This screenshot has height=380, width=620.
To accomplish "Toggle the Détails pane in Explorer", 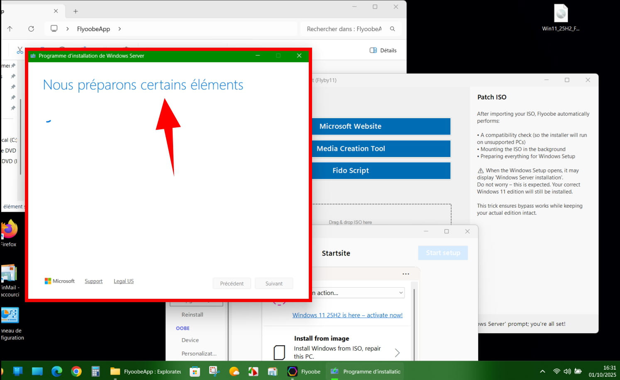I will click(383, 50).
